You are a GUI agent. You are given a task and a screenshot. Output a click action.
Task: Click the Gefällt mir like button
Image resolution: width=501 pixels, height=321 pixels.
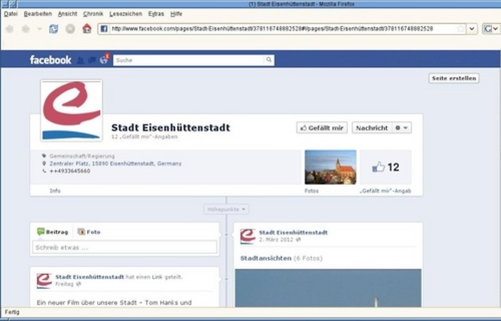[322, 128]
